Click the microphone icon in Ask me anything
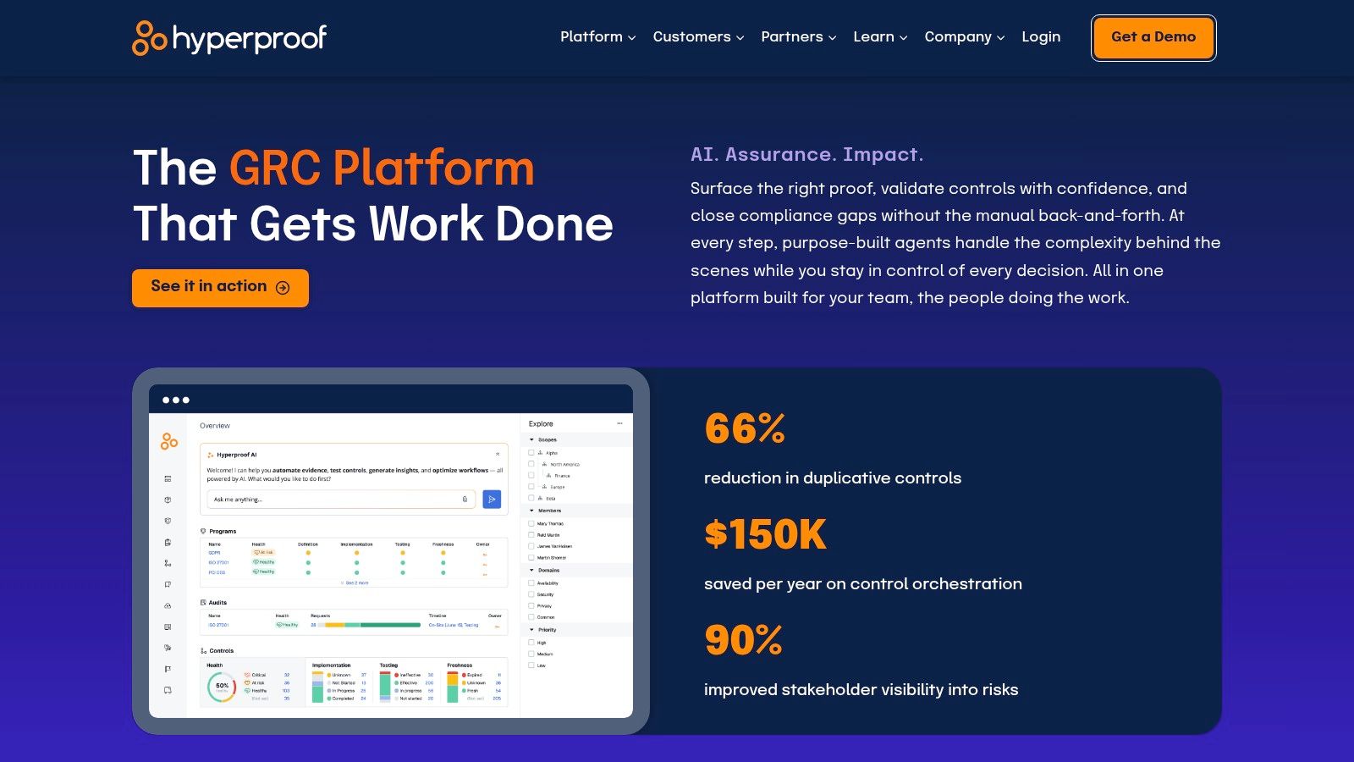This screenshot has width=1354, height=762. [x=465, y=500]
